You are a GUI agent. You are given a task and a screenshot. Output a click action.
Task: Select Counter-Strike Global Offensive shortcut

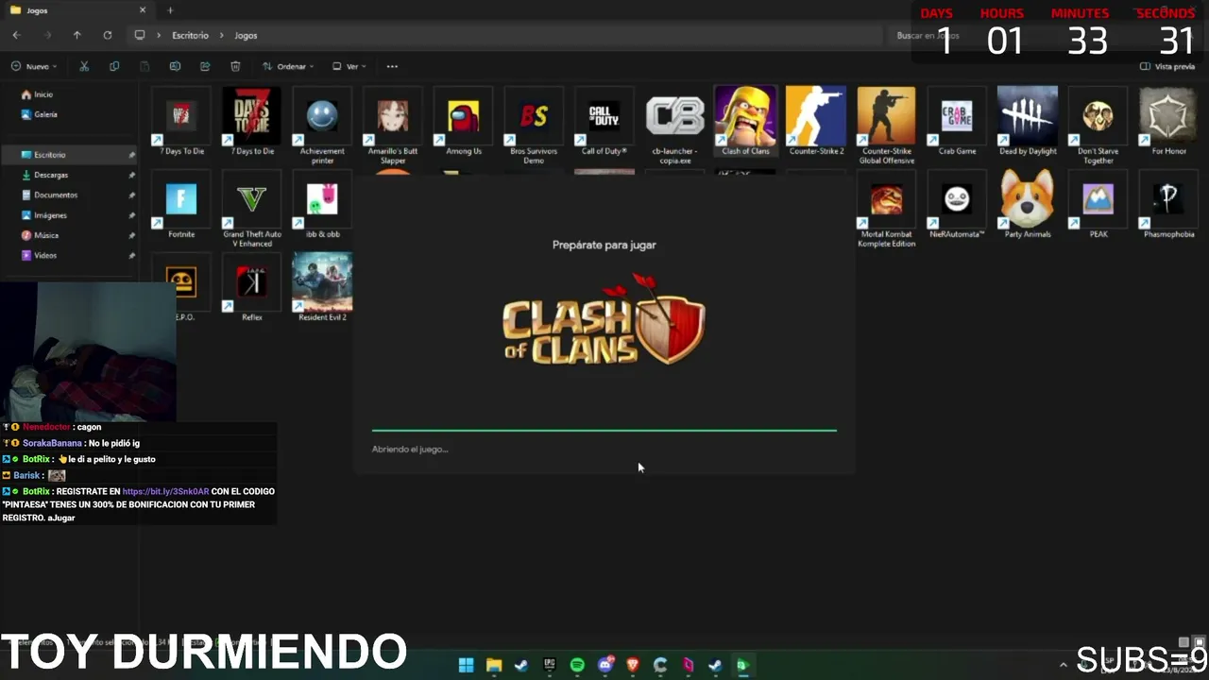coord(886,127)
